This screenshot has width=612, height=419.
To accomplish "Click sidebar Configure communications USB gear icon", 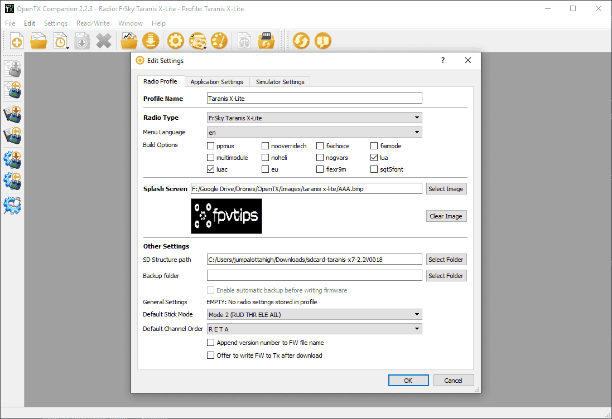I will tap(12, 206).
